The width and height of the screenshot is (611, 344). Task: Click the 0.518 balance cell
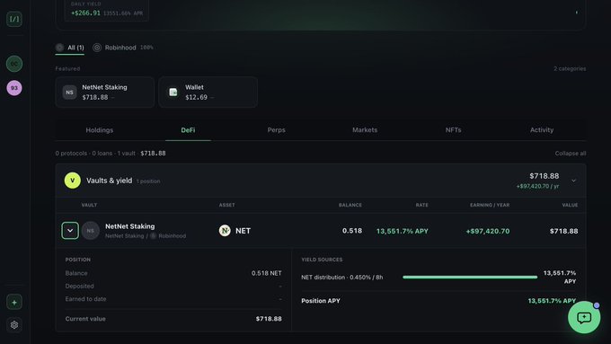[352, 231]
